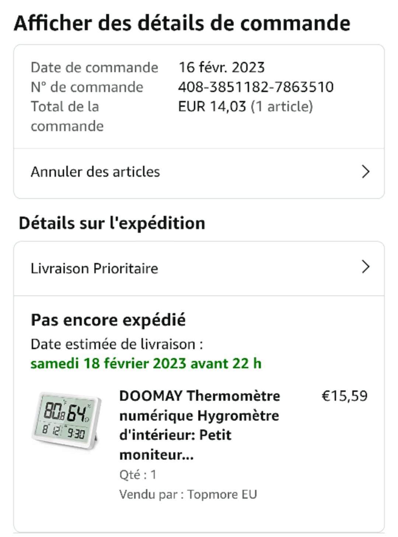Image resolution: width=398 pixels, height=537 pixels.
Task: Tap chevron beside Annuler des articles
Action: click(365, 172)
